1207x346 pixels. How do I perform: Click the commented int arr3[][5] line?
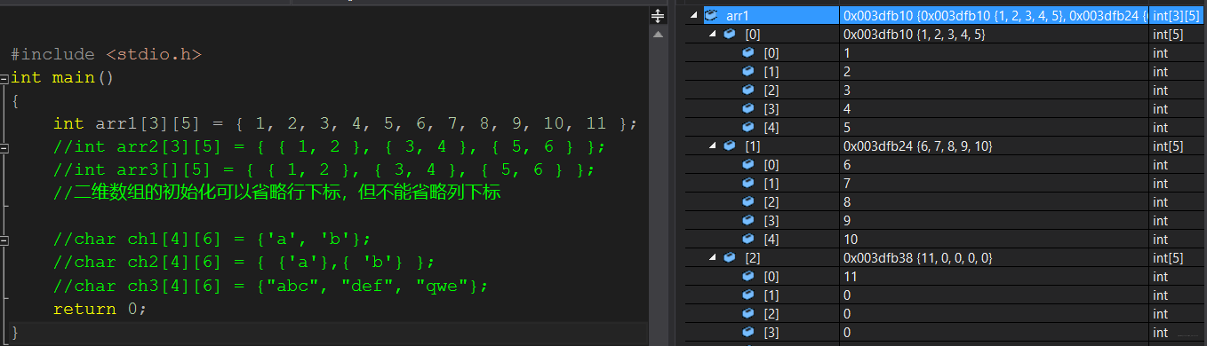tap(324, 170)
